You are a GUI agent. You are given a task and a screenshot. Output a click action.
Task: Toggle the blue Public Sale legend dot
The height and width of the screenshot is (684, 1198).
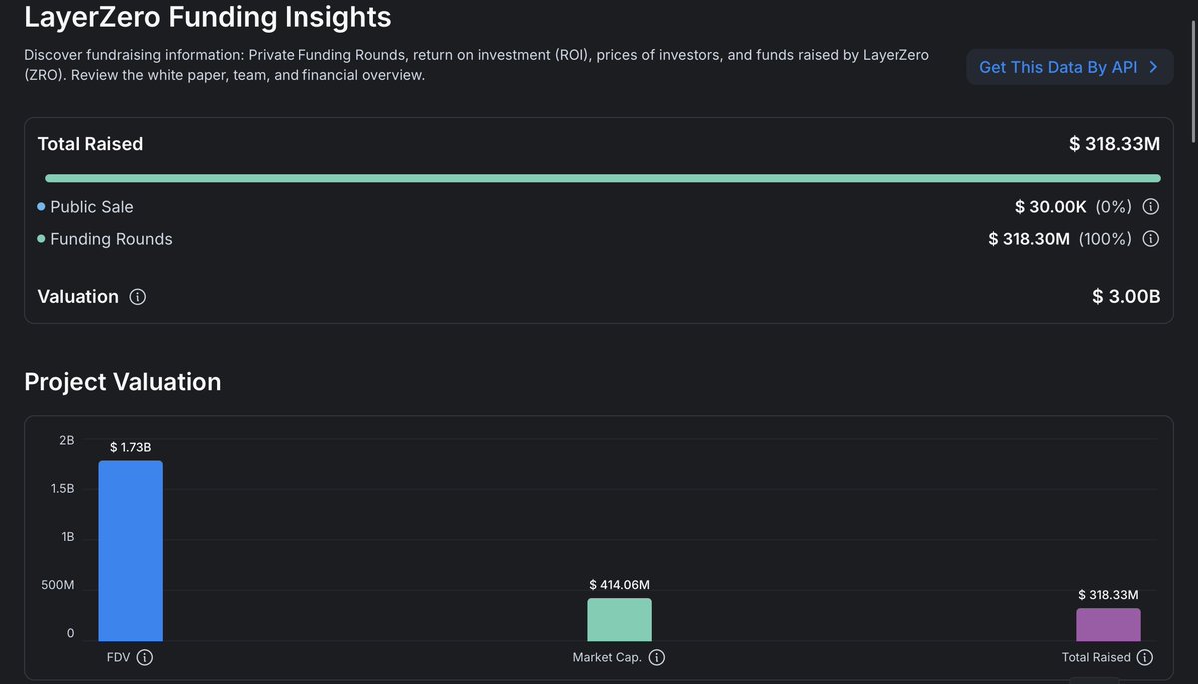coord(39,206)
